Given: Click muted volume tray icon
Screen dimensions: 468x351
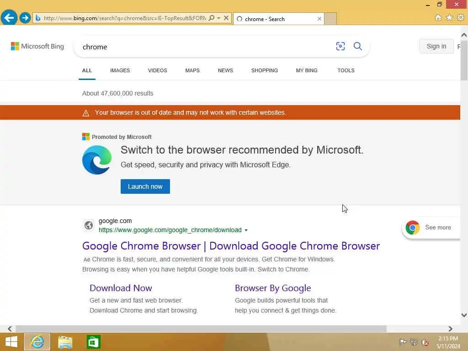Looking at the screenshot, I should [x=425, y=342].
